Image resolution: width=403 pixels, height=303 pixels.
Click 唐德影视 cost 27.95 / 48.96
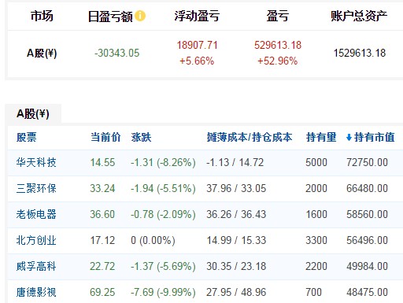point(236,292)
